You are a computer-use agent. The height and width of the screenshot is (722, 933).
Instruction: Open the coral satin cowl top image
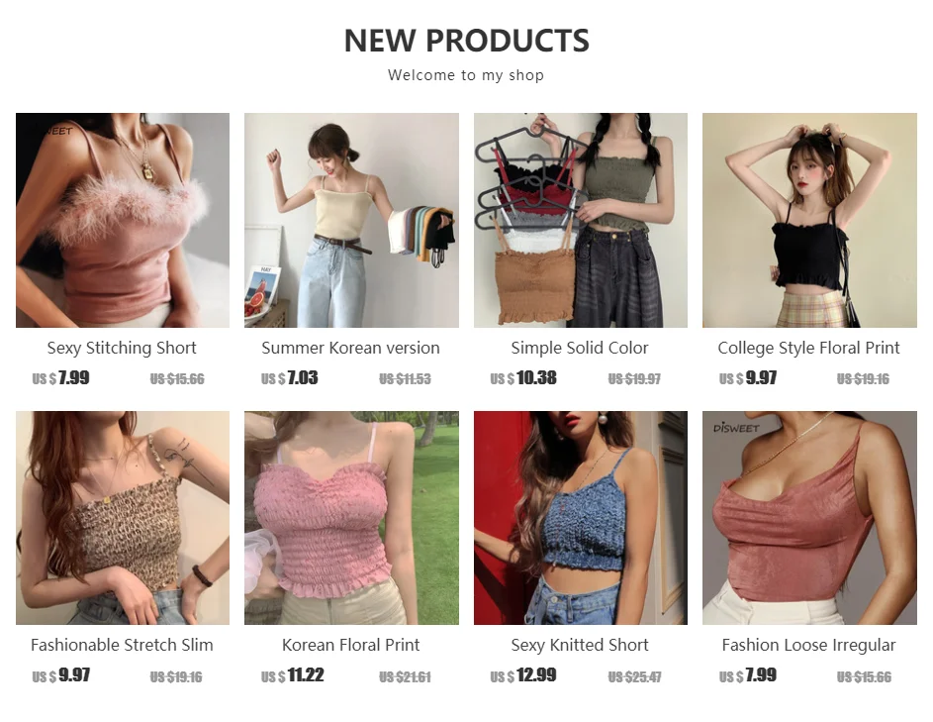809,518
